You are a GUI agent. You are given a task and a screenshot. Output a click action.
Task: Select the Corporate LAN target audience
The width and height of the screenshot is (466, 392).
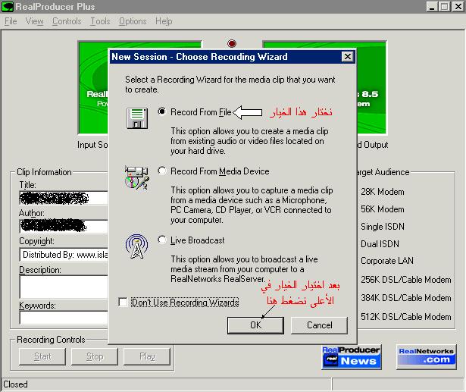[387, 261]
